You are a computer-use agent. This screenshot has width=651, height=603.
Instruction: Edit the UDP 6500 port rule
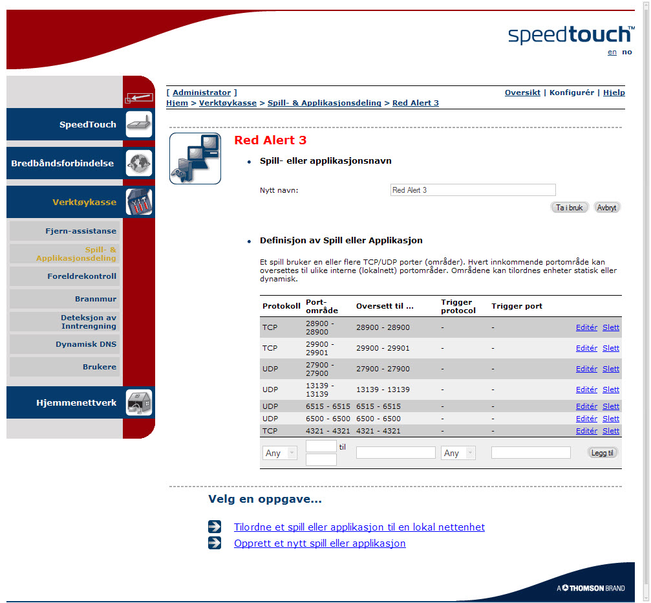(586, 419)
